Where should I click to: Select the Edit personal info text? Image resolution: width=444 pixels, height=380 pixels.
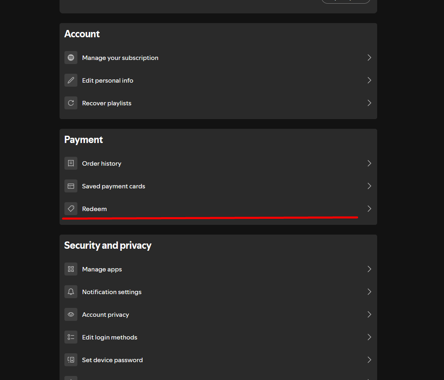(107, 81)
